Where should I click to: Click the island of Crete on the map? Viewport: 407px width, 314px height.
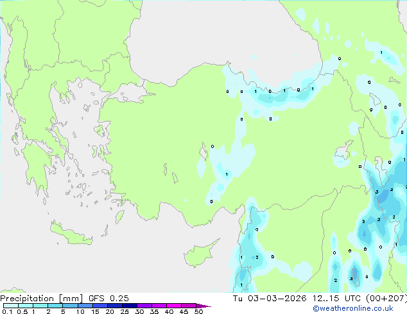click(71, 234)
